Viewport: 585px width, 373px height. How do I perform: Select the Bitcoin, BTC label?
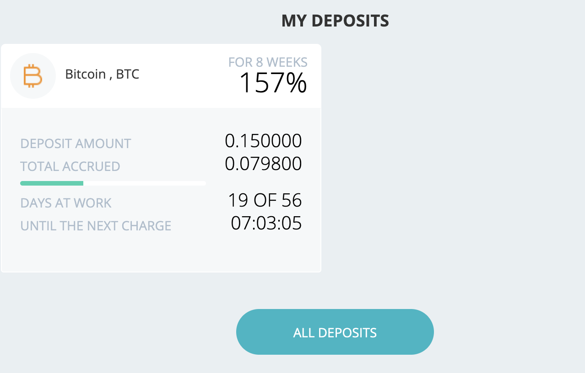point(102,74)
